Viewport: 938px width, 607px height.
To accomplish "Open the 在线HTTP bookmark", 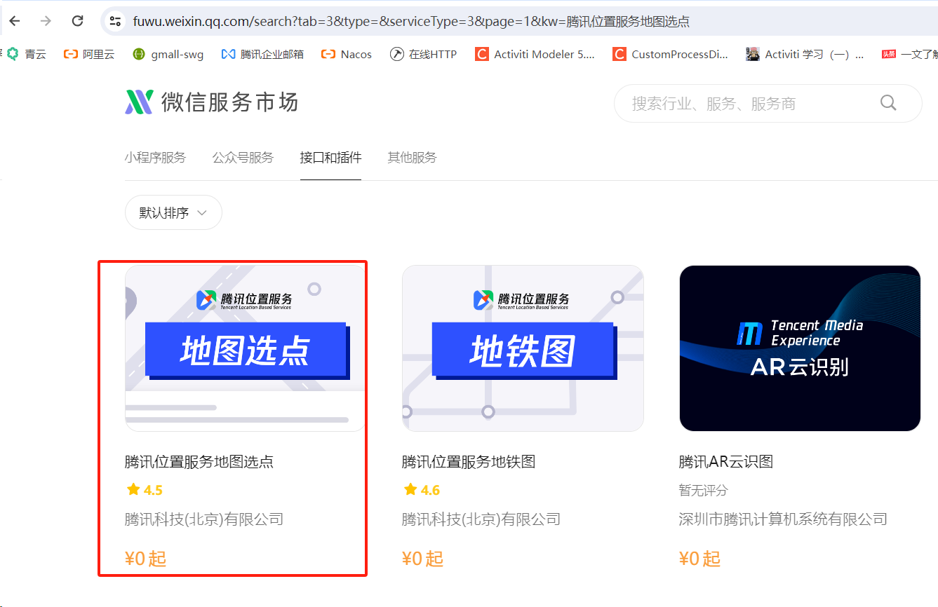I will [423, 54].
